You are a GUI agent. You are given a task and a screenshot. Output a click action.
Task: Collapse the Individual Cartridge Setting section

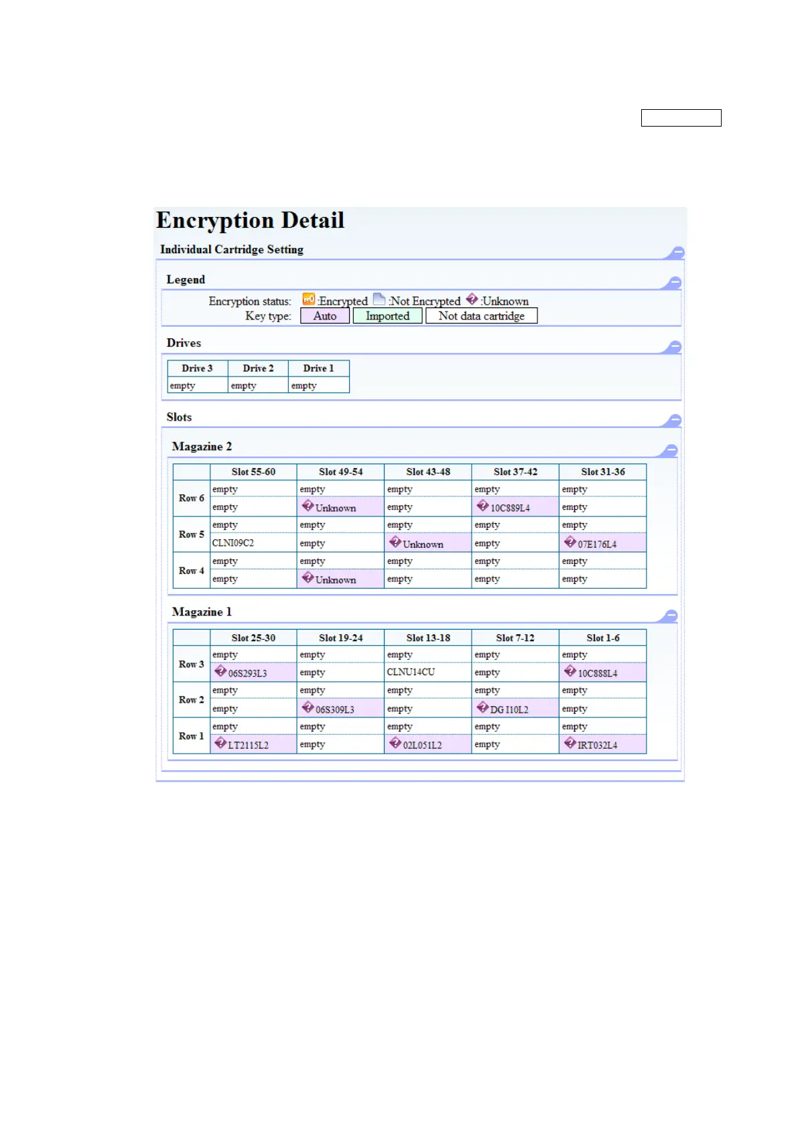pyautogui.click(x=677, y=252)
